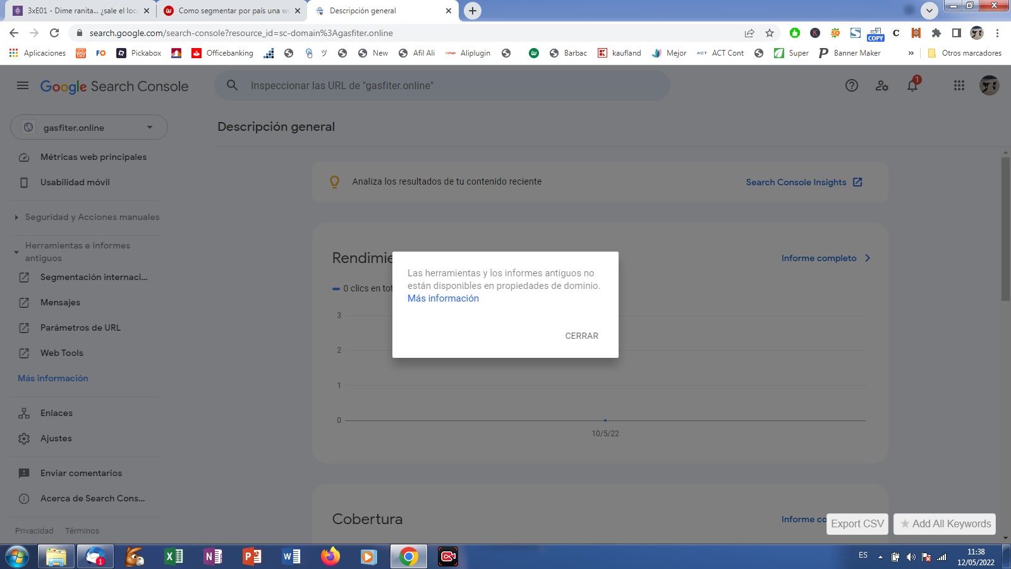Open Otros marcadores folder
This screenshot has width=1011, height=569.
coord(964,53)
